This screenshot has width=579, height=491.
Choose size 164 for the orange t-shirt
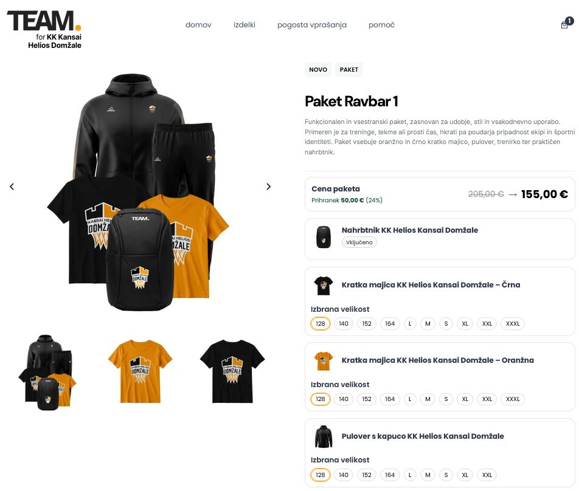click(x=390, y=399)
